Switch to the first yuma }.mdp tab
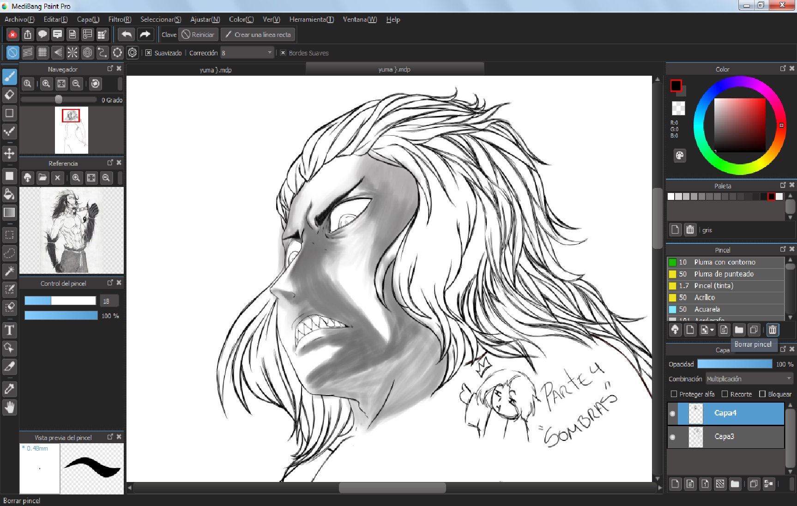Viewport: 797px width, 506px height. (216, 70)
